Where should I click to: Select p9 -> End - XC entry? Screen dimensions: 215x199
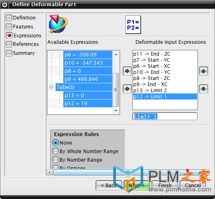[165, 84]
